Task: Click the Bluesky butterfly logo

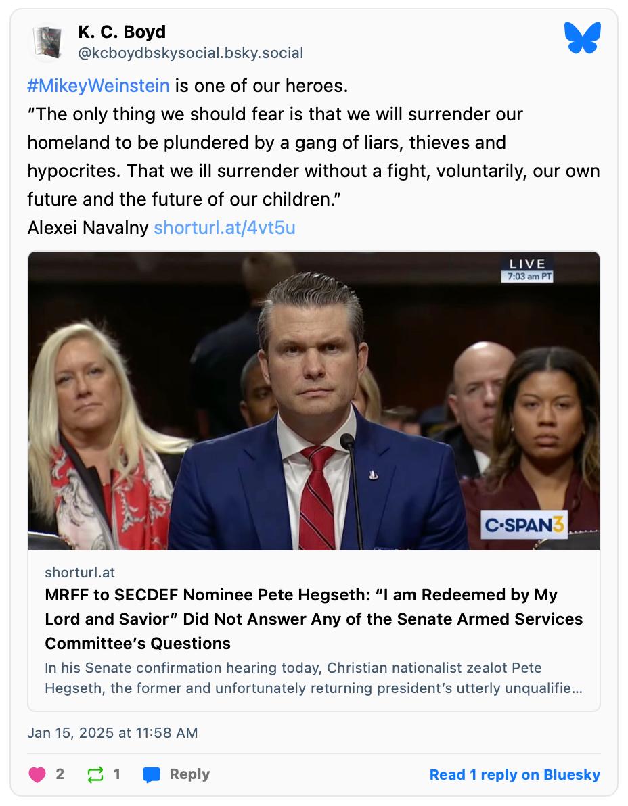Action: 582,38
